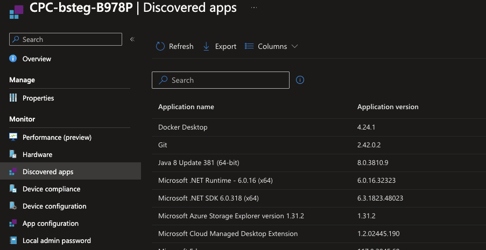Click magnifier icon in apps search
The width and height of the screenshot is (486, 250).
click(163, 80)
